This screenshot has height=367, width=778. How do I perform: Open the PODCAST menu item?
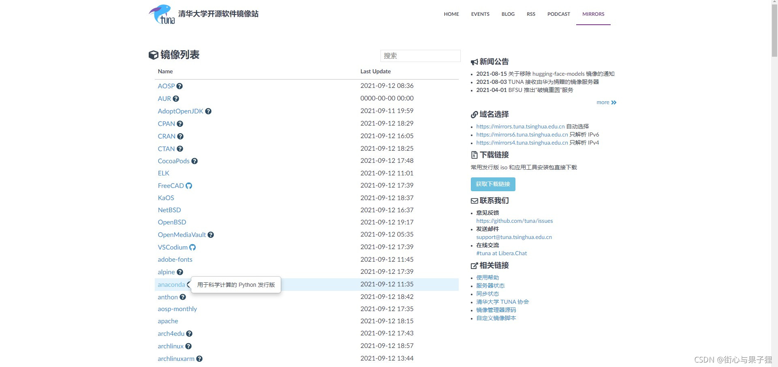(x=559, y=14)
